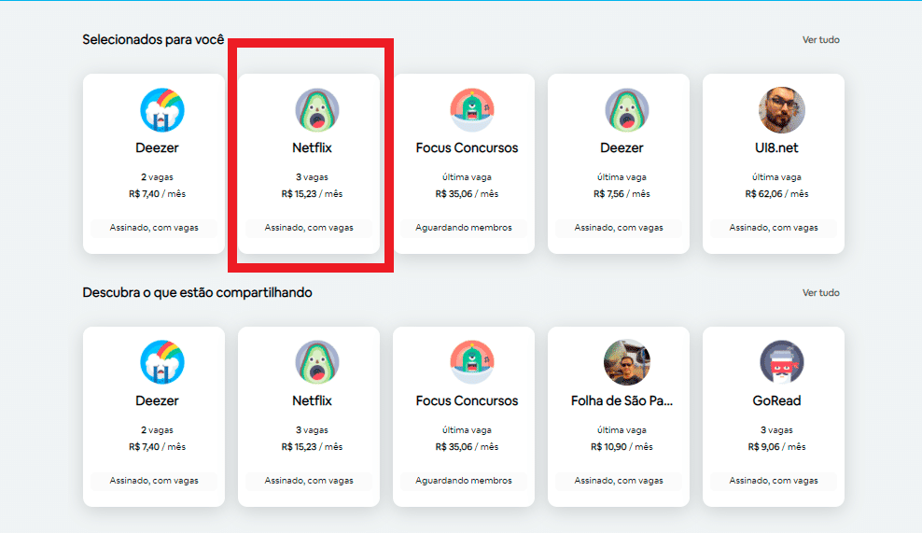
Task: Click '3 vagas' on the GoRead card
Action: point(776,430)
